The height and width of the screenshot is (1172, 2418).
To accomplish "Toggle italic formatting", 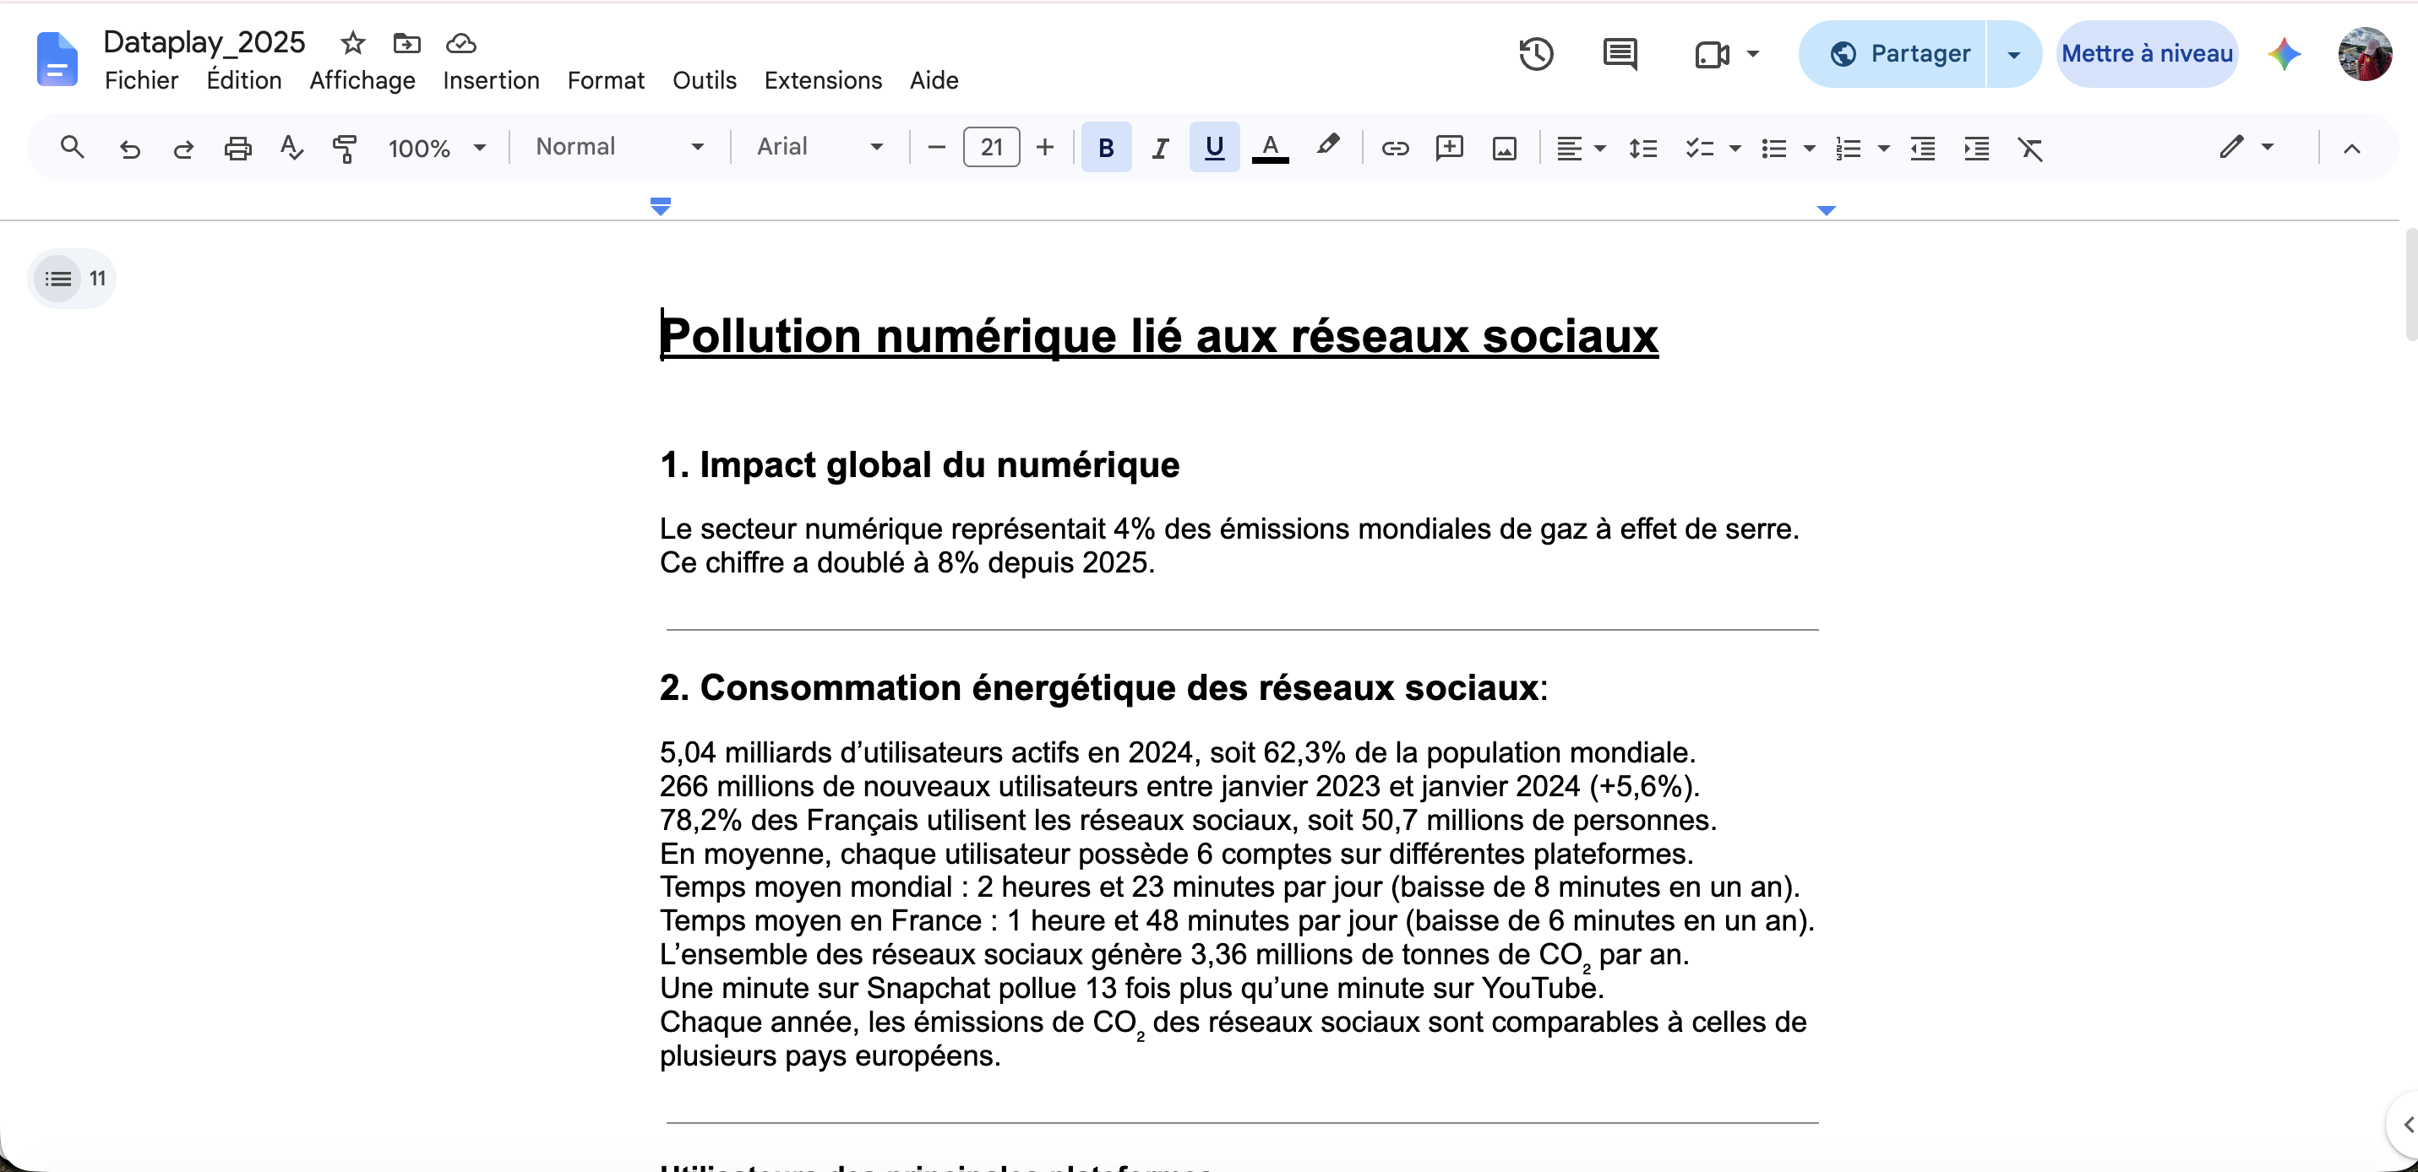I will 1160,147.
